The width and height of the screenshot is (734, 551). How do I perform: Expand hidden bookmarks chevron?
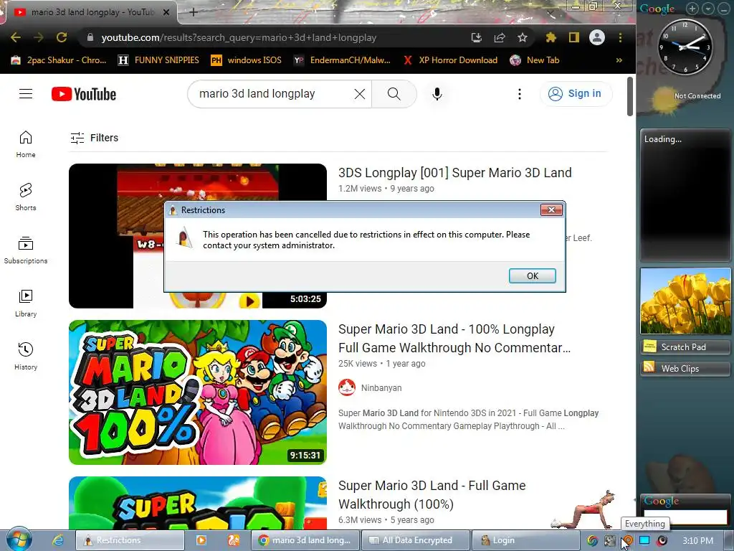pos(619,60)
